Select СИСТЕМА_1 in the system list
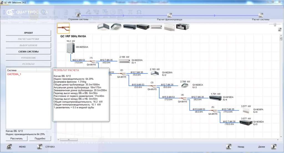 click(x=14, y=74)
